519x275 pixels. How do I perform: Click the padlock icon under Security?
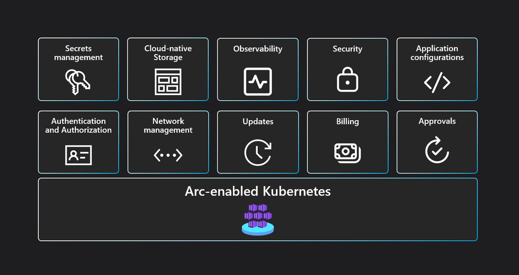tap(348, 80)
